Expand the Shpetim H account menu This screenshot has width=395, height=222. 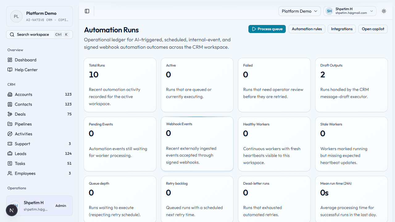point(350,11)
